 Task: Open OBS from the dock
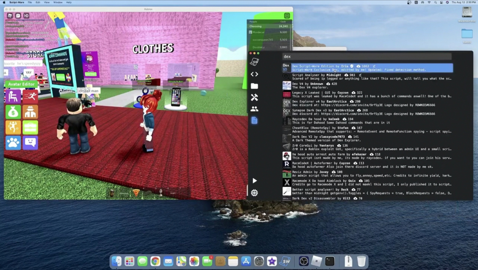[x=304, y=261]
